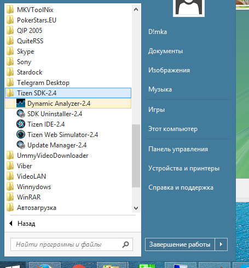Viewport: 249px width, 268px height.
Task: Launch Dynamic Analyzer-2.4 via its graph icon
Action: 21,103
